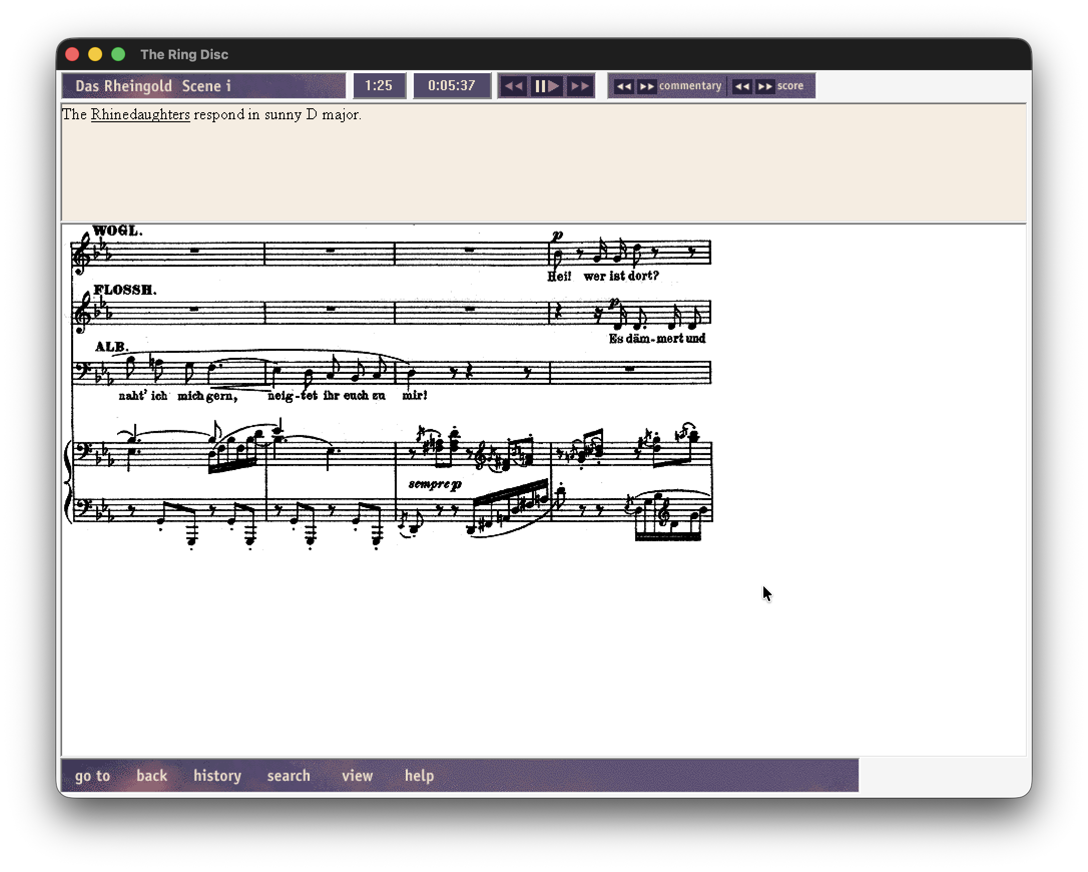
Task: Go to next score page
Action: [764, 86]
